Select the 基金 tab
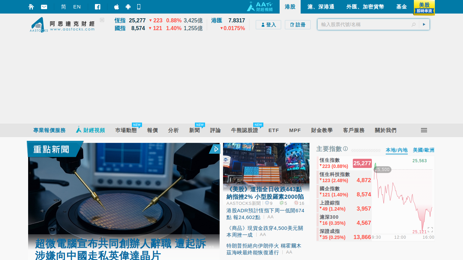The image size is (463, 260). 402,7
